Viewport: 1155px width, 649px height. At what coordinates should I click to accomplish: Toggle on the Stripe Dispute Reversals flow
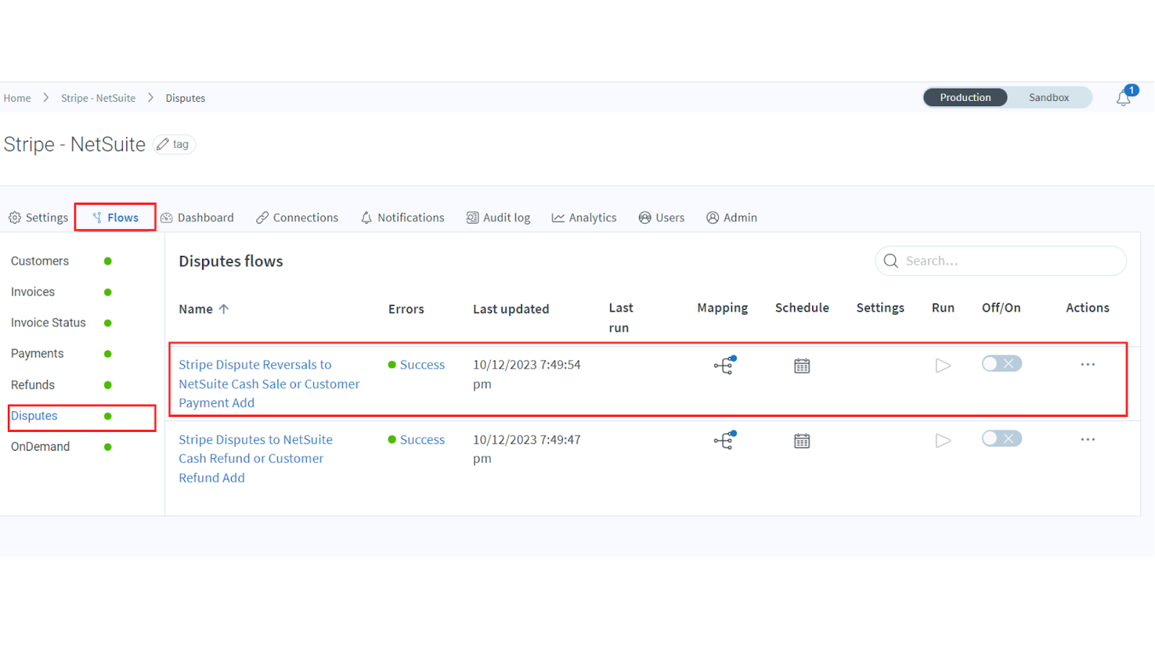tap(1001, 364)
